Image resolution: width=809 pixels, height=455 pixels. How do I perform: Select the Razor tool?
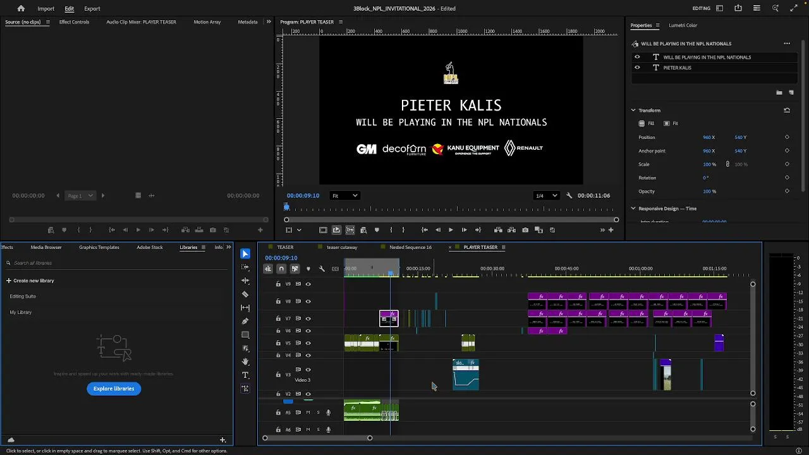coord(245,294)
